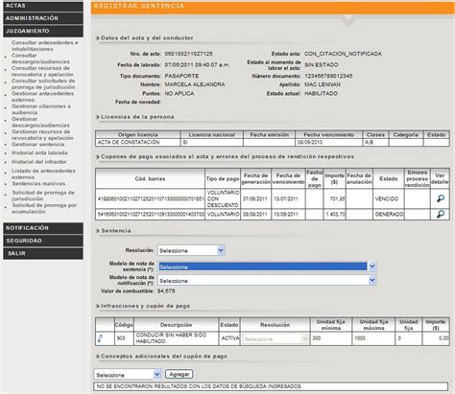Edit infraction 903 with the pencil icon

pyautogui.click(x=100, y=338)
